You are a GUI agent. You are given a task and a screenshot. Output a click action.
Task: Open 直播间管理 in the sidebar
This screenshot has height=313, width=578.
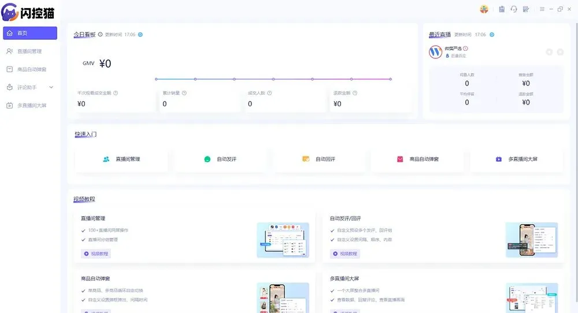point(30,51)
